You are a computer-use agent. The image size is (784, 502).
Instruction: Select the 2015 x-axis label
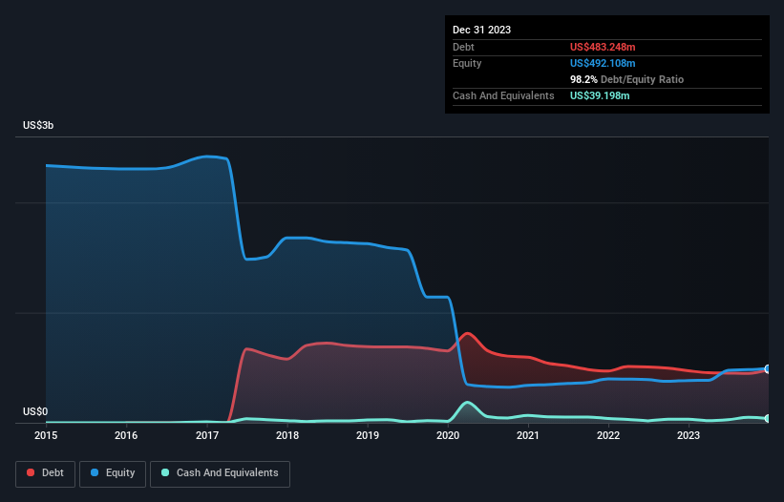(x=46, y=435)
